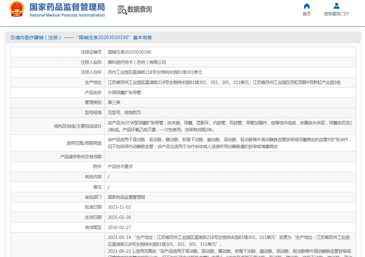This screenshot has height=257, width=365.
Task: Click the 国家药品监督管理局 approval department value
Action: pos(126,197)
